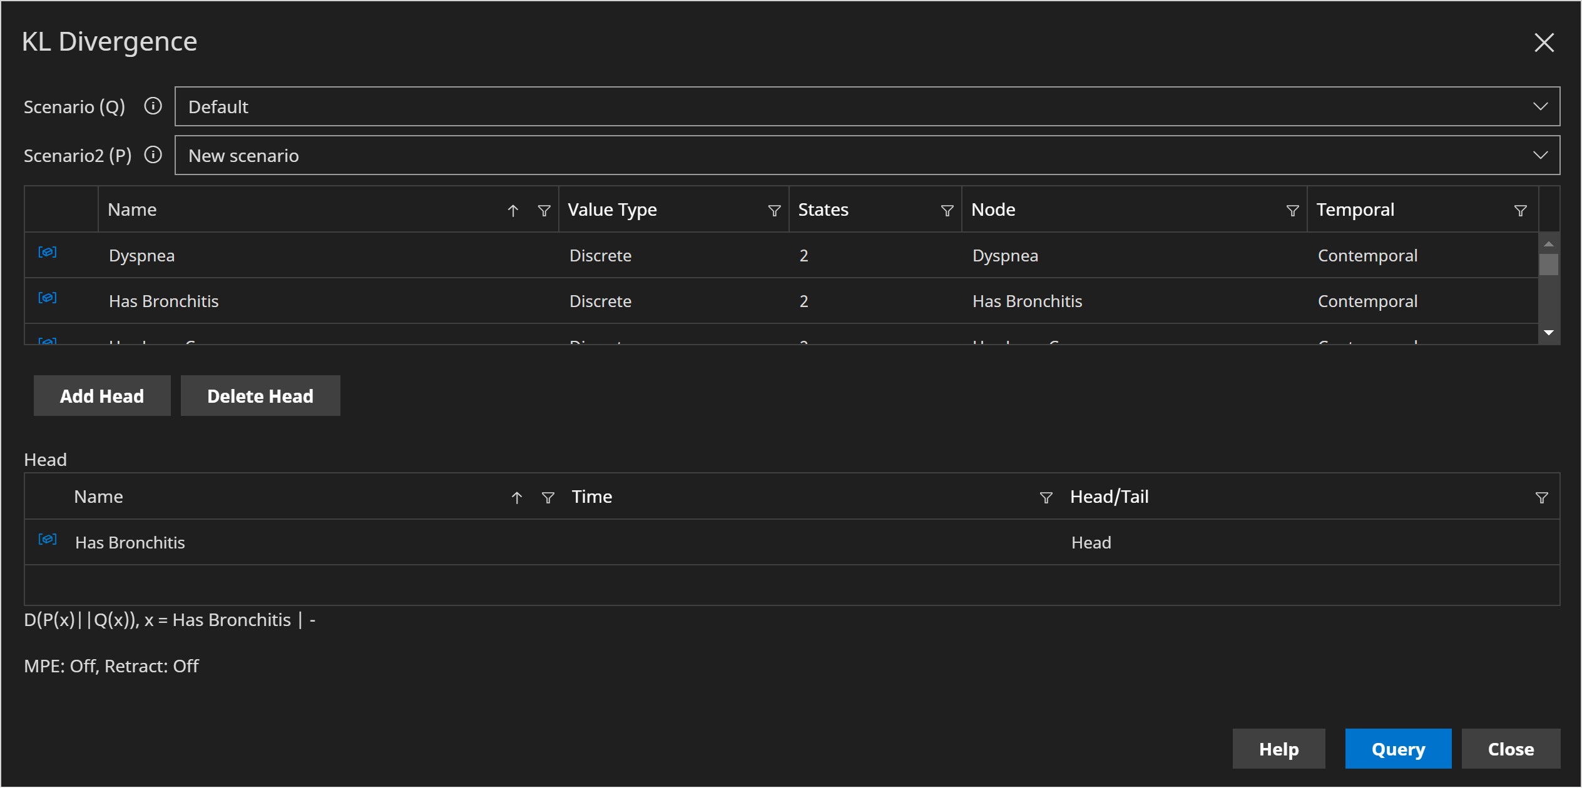Open filter for Value Type column

[774, 211]
